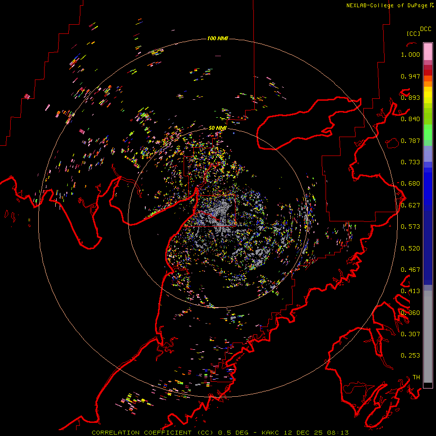
Task: Click the 0.680 legend value
Action: [410, 184]
